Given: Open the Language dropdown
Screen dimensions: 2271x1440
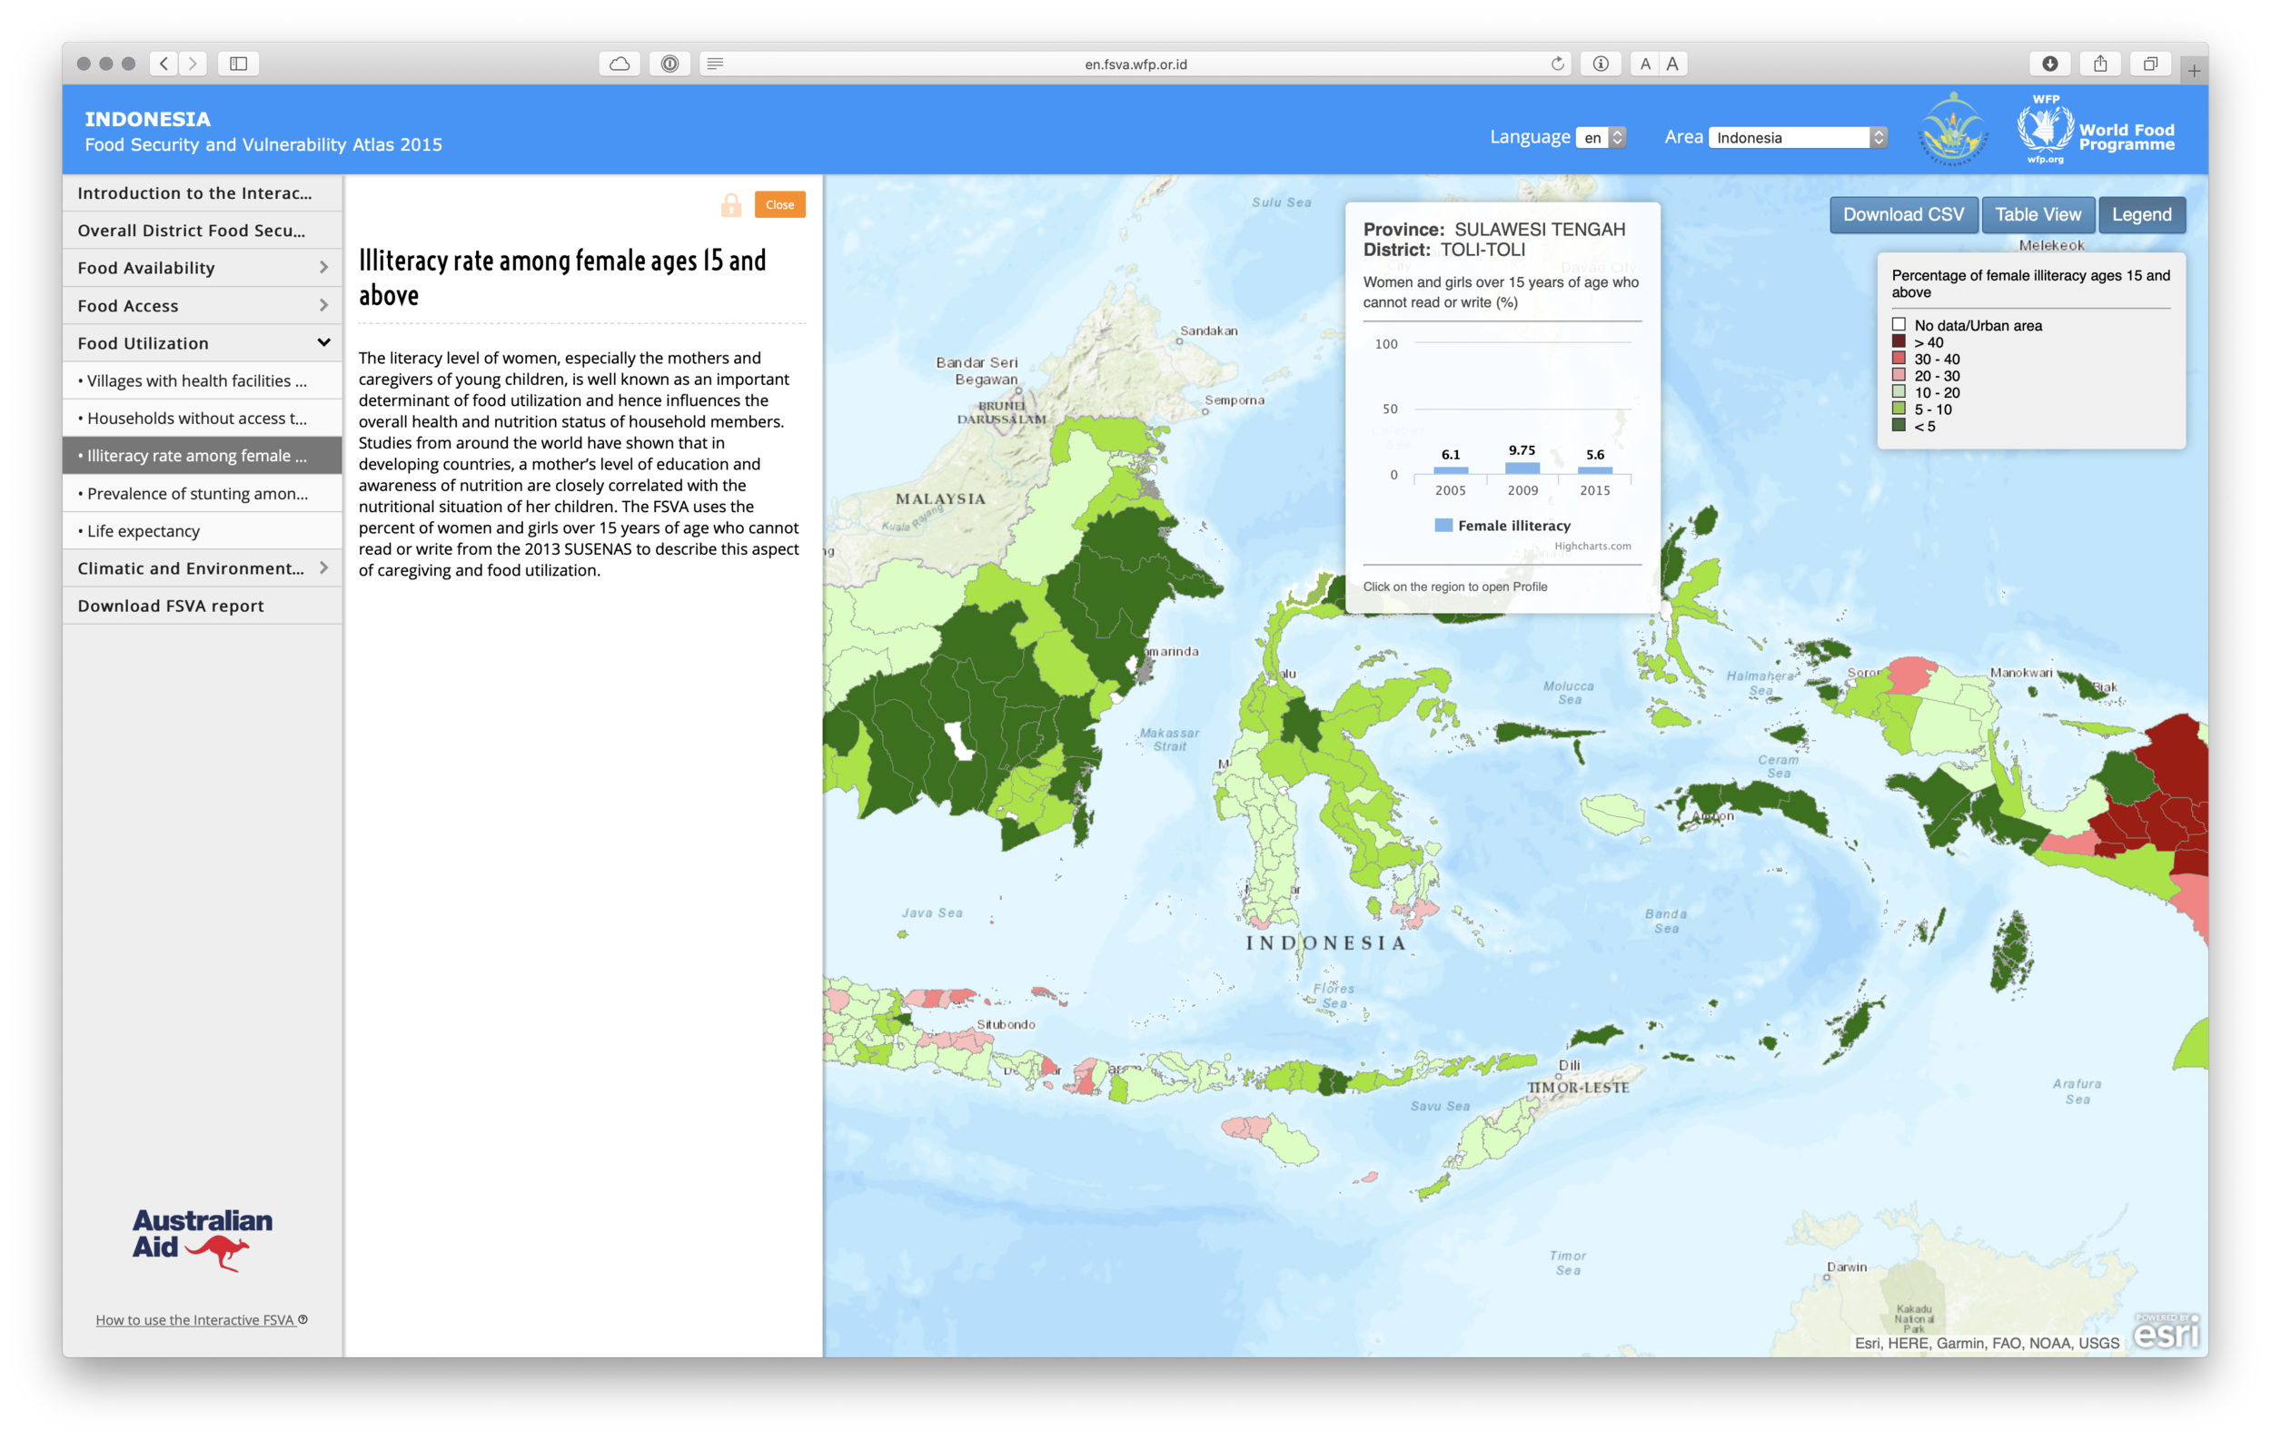Looking at the screenshot, I should click(x=1601, y=137).
